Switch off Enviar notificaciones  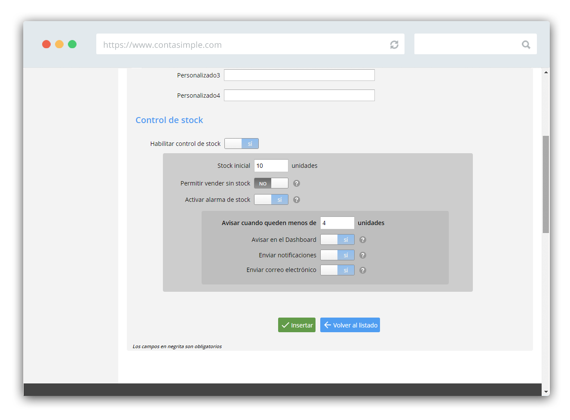pyautogui.click(x=337, y=255)
